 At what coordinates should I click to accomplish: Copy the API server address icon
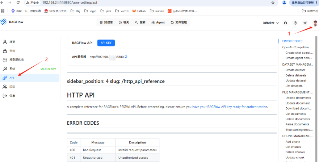[126, 57]
